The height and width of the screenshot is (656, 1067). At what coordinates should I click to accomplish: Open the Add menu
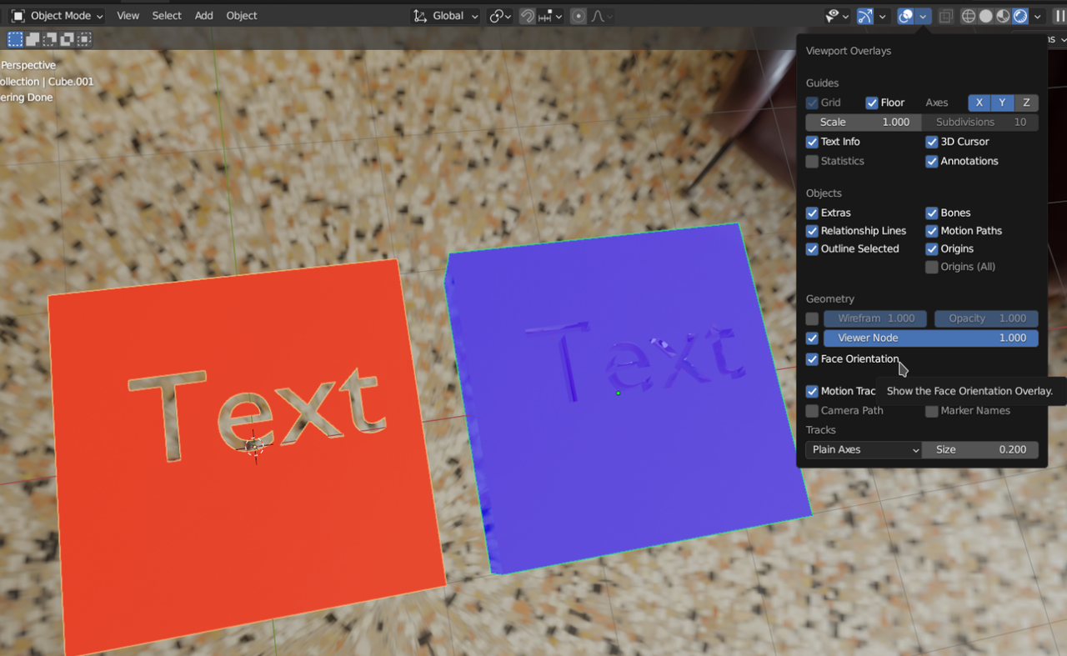[203, 15]
